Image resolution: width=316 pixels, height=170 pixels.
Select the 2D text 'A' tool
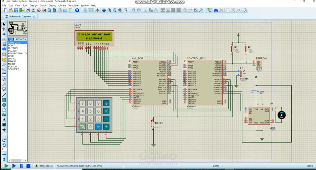pos(4,120)
